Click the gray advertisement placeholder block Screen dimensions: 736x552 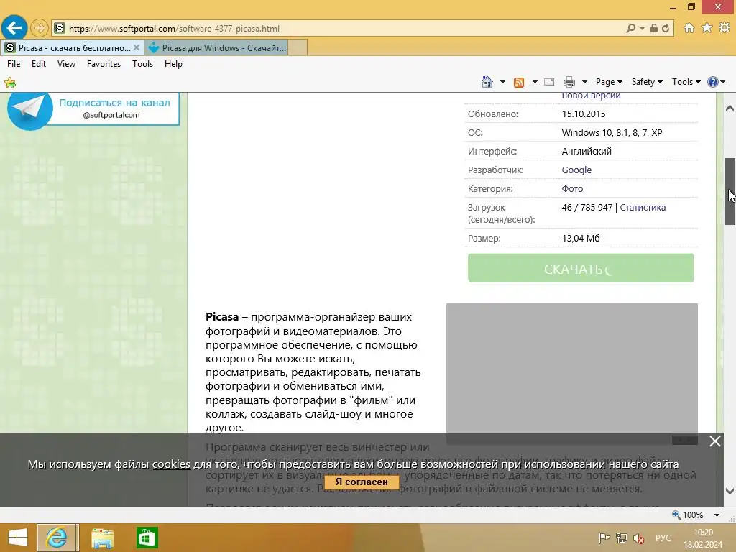[571, 373]
